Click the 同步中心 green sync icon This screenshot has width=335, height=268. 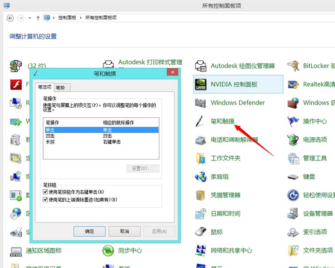click(x=108, y=251)
